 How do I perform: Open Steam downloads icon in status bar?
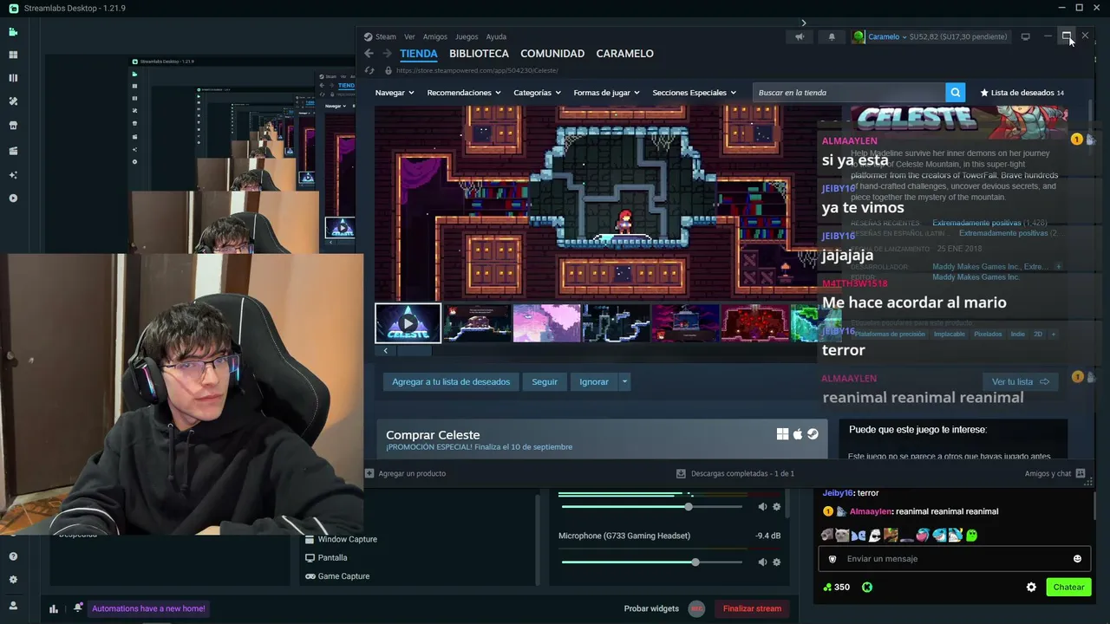pos(682,474)
